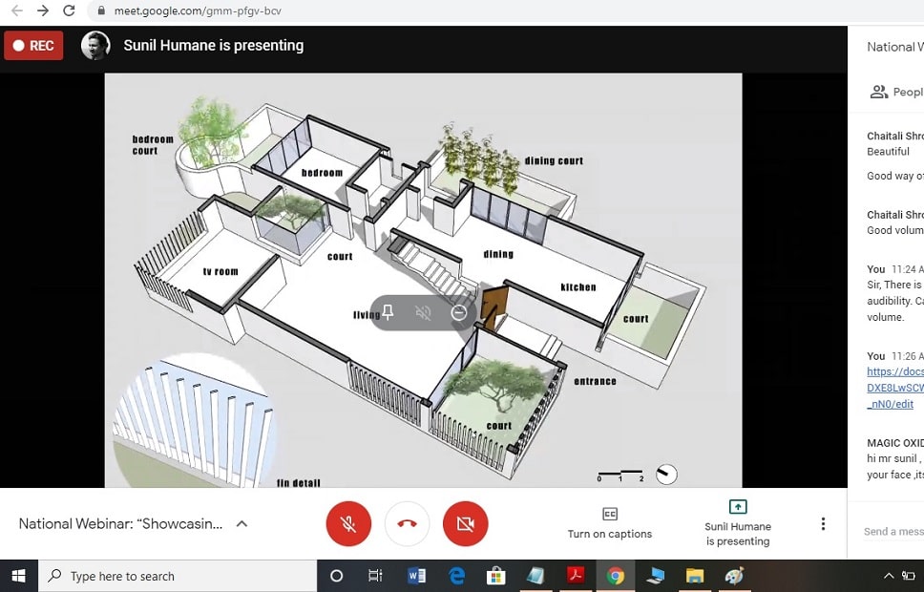Open the three-dot more options menu
This screenshot has width=924, height=592.
tap(823, 523)
